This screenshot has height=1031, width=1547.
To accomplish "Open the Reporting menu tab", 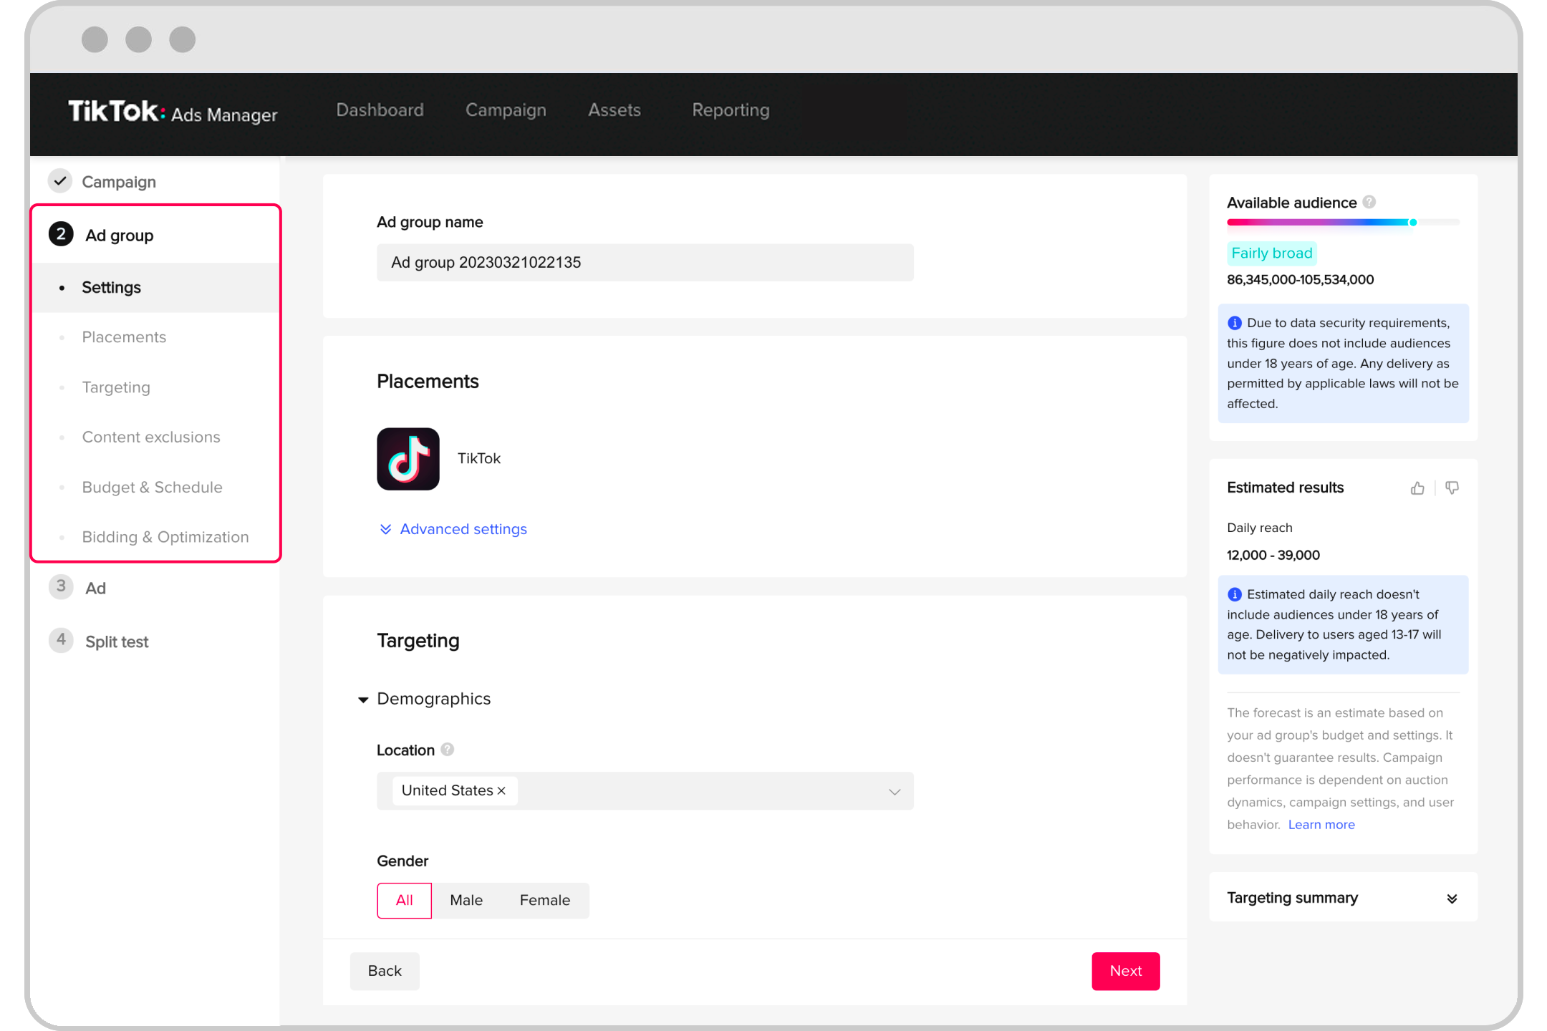I will click(730, 110).
